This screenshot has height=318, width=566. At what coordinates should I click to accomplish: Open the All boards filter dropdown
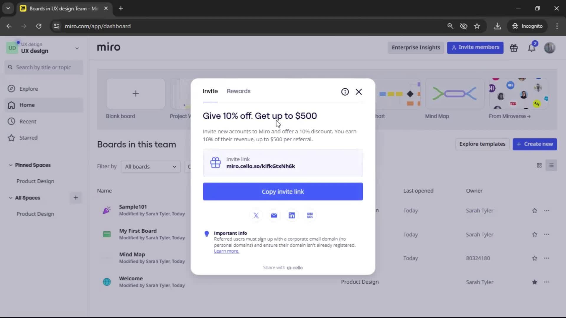tap(150, 167)
